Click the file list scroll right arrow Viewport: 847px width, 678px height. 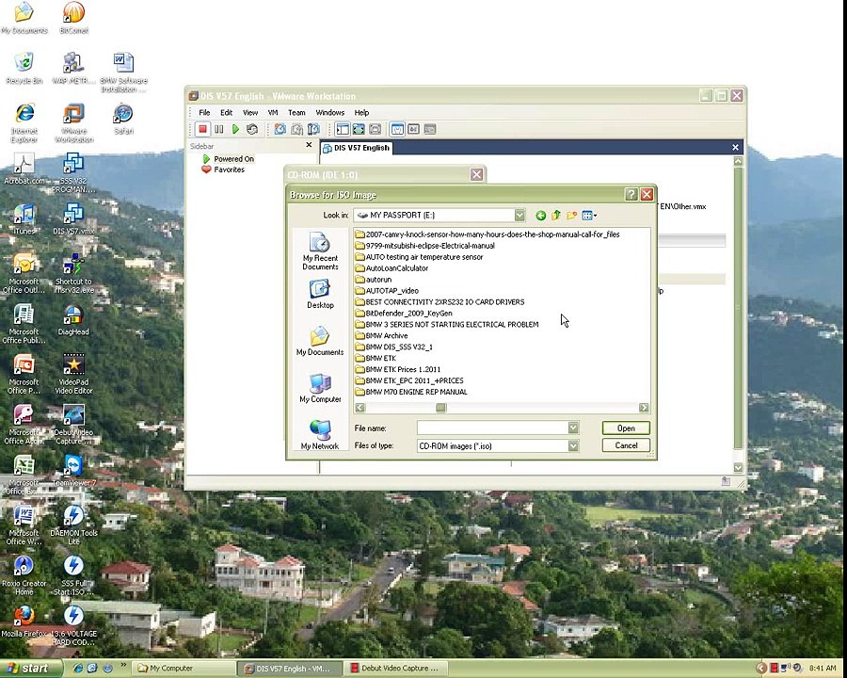click(644, 408)
